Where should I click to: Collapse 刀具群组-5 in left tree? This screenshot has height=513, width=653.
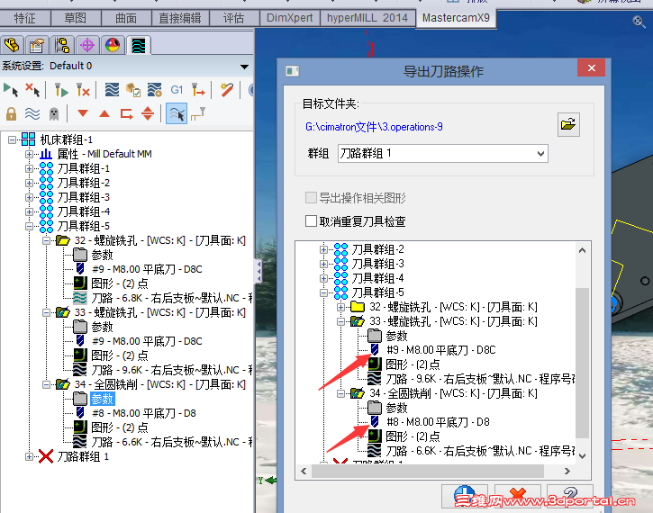pos(29,226)
